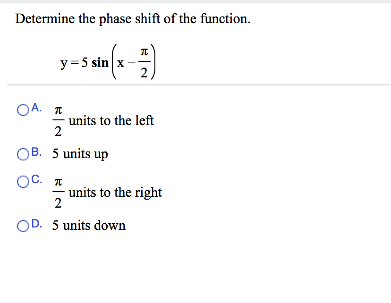
Task: Click the option text 'units to the right'
Action: tap(116, 193)
